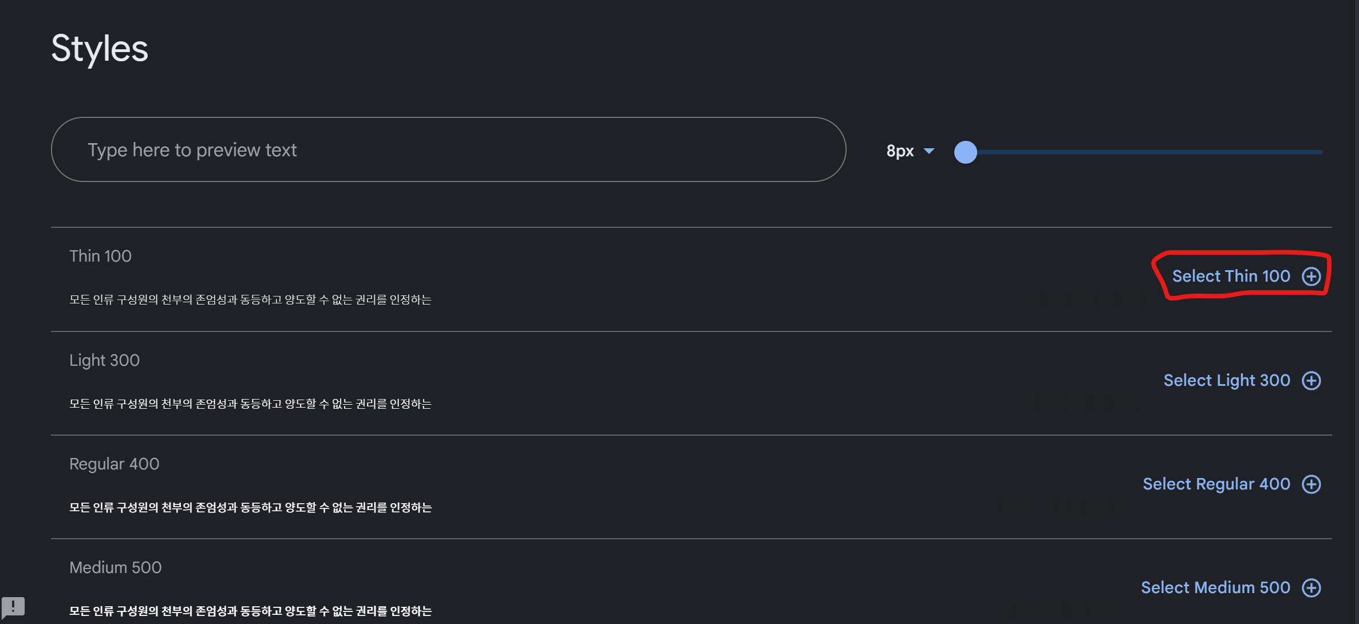Click the plus icon beside Select Regular 400
This screenshot has height=624, width=1359.
[1311, 484]
